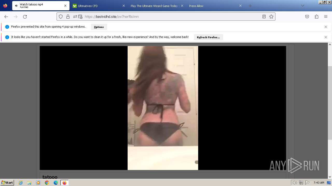View site security via the padlock icon

pyautogui.click(x=68, y=17)
